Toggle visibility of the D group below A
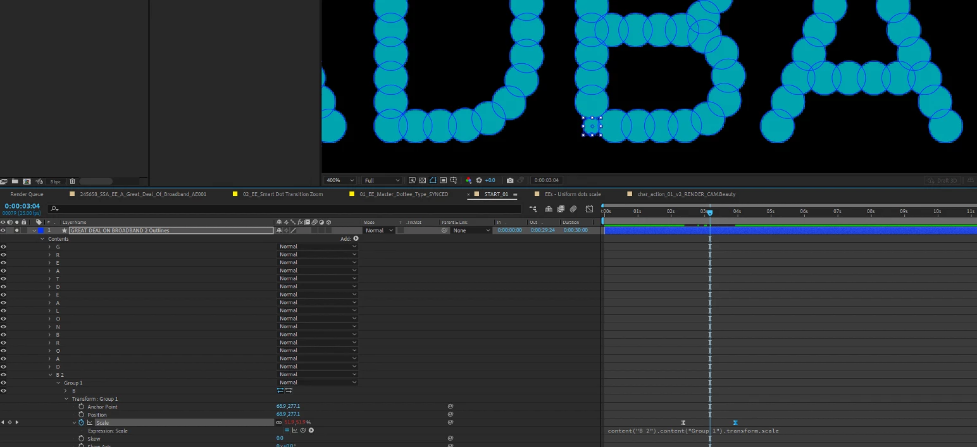 pos(3,367)
